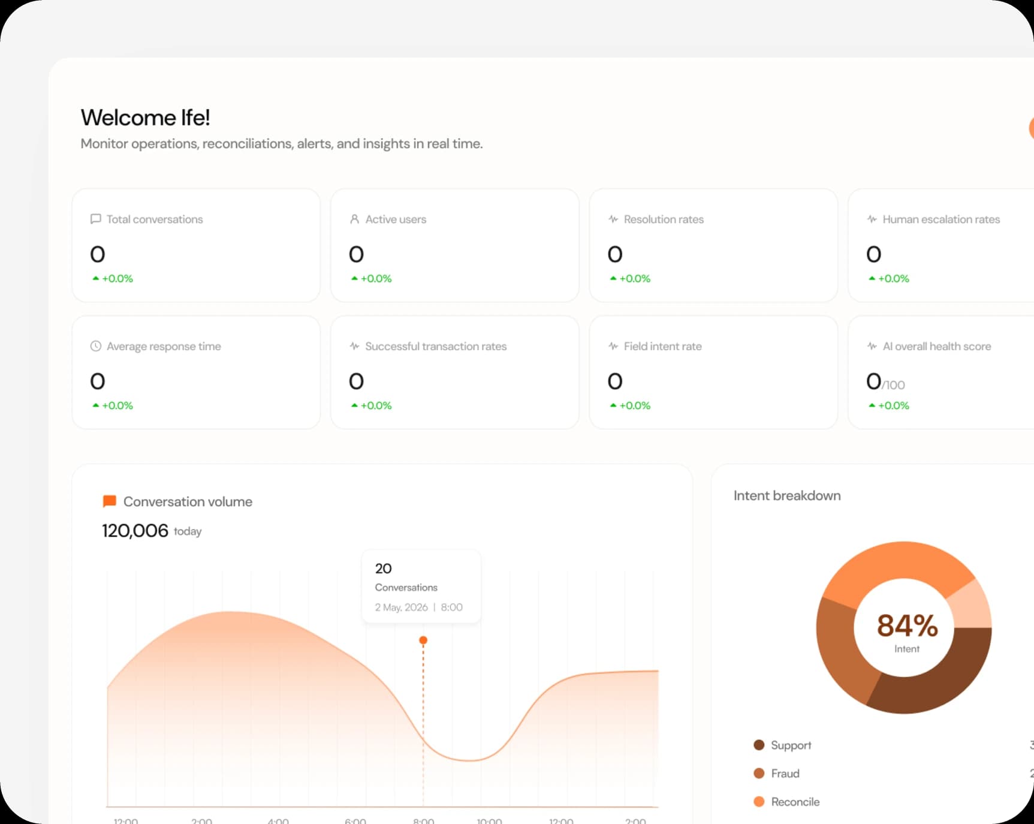This screenshot has width=1034, height=824.
Task: Click the +0.0% under Successful transaction rates
Action: (x=376, y=405)
